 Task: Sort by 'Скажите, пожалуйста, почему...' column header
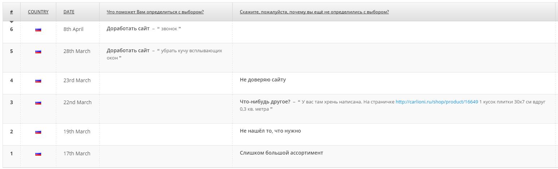coord(314,12)
